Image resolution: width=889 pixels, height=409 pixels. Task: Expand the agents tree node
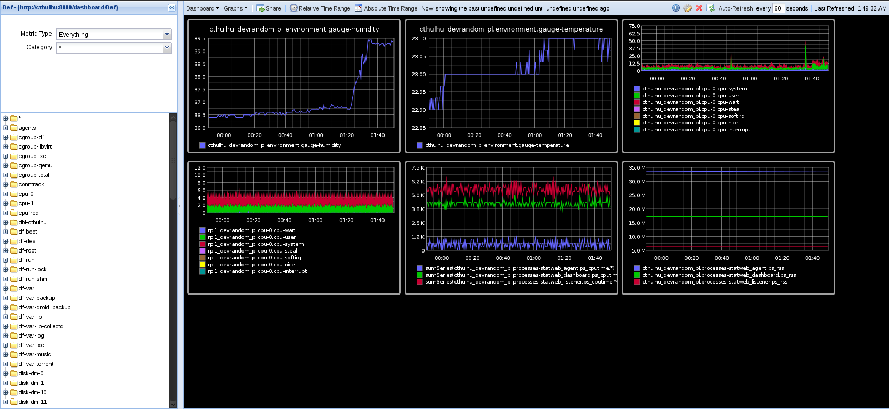(6, 128)
